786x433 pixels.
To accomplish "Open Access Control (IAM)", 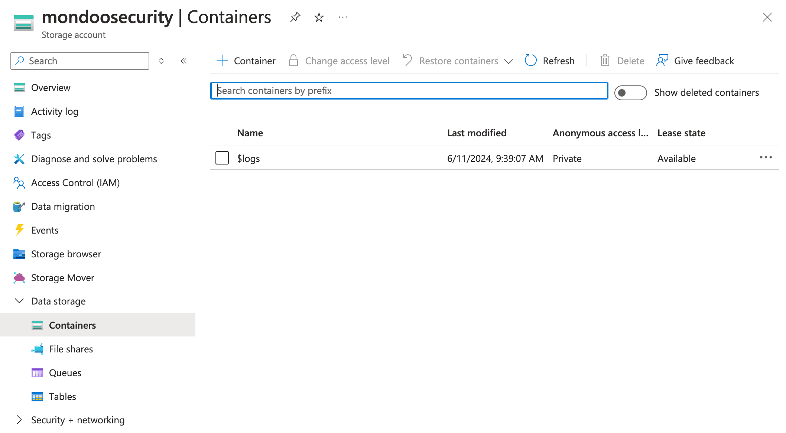I will pos(75,182).
